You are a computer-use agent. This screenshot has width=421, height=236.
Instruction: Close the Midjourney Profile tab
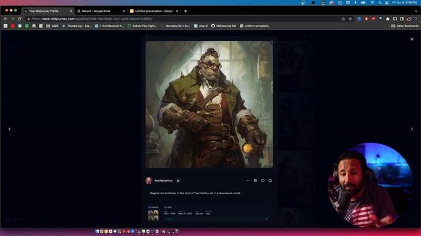tap(71, 11)
